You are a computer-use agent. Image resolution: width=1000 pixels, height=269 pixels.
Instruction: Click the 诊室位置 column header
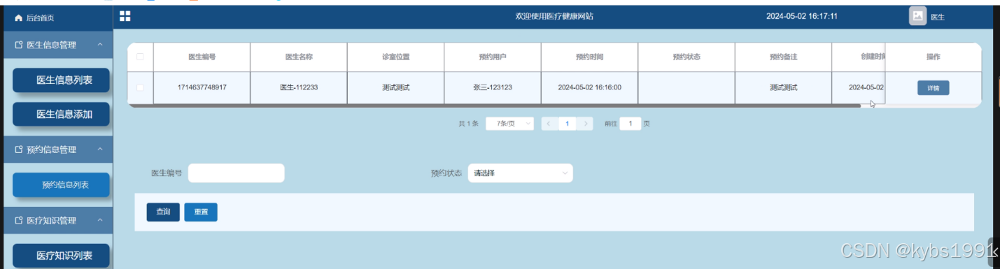tap(395, 57)
